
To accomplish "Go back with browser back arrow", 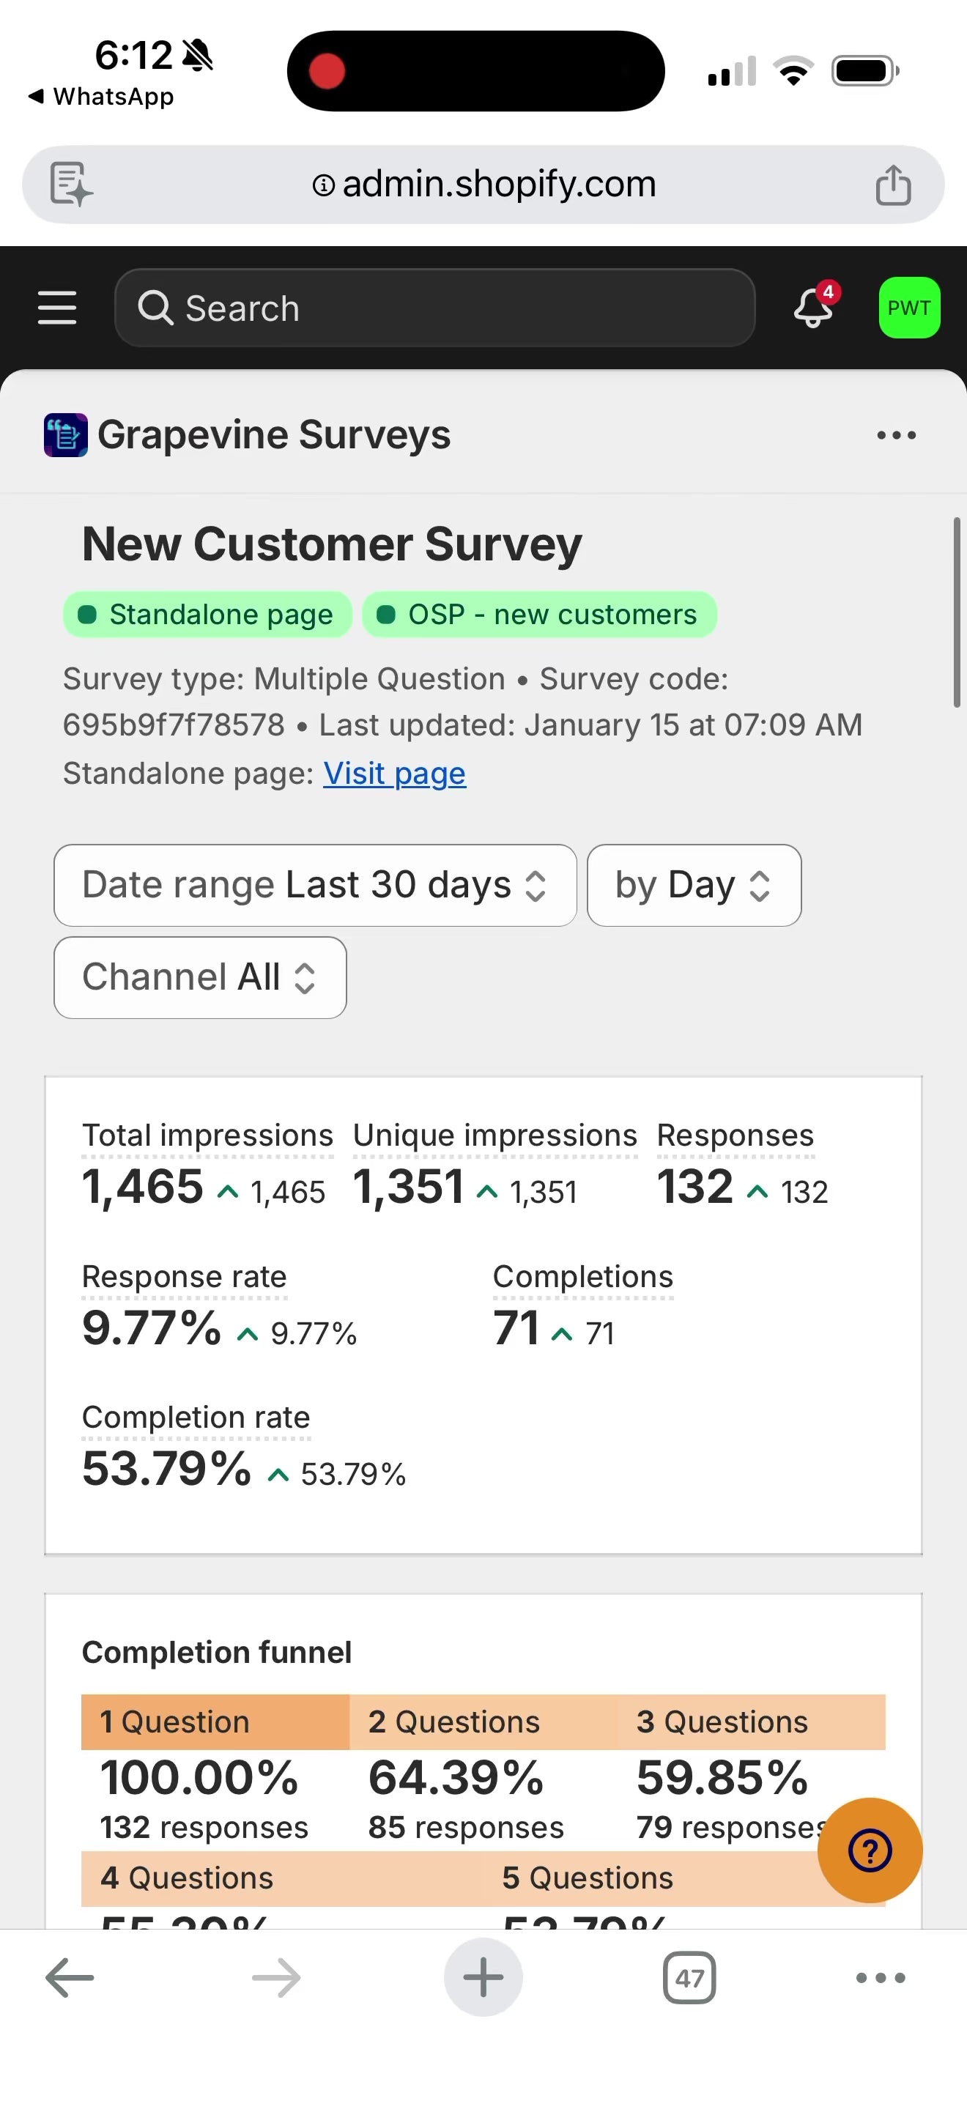I will coord(70,1977).
